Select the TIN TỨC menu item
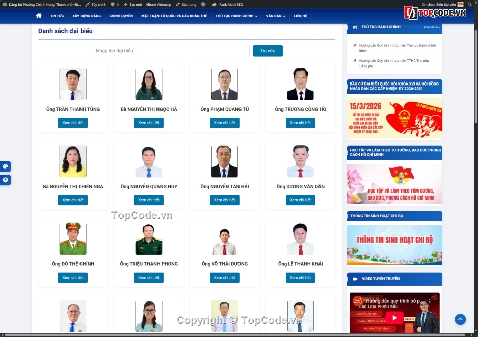 pyautogui.click(x=57, y=16)
